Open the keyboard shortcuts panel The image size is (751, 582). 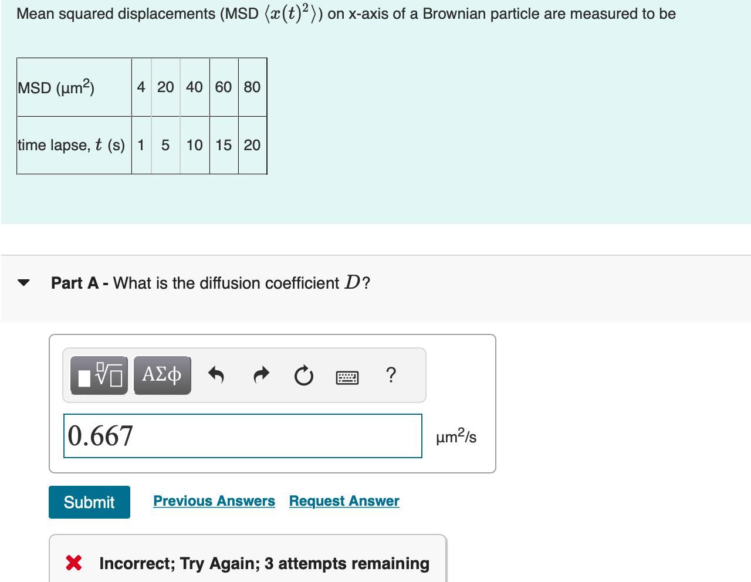tap(347, 377)
